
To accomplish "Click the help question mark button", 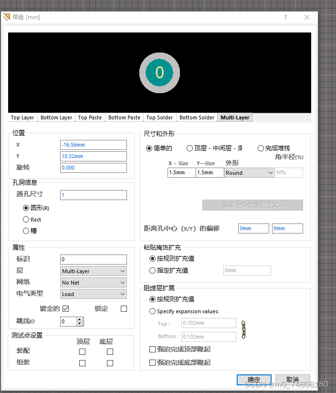I will click(x=285, y=17).
